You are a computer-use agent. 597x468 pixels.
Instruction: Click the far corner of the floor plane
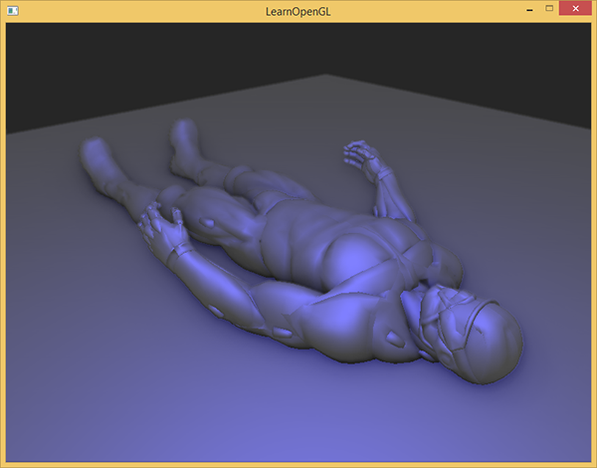(x=324, y=77)
